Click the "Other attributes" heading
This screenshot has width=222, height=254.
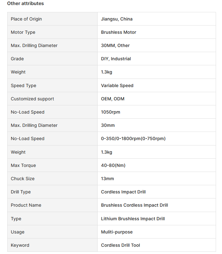click(26, 3)
